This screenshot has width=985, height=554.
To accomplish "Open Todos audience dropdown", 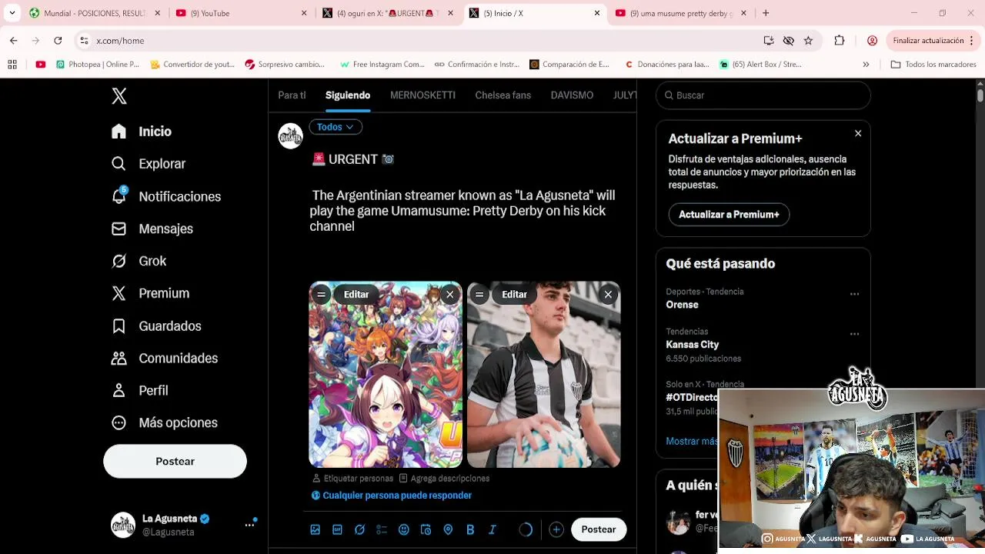I will pyautogui.click(x=336, y=127).
